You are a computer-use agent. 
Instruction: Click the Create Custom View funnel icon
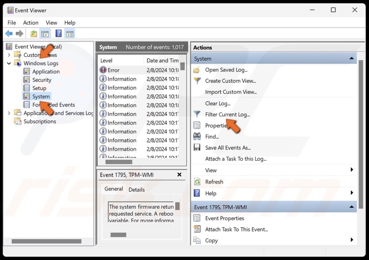(197, 81)
